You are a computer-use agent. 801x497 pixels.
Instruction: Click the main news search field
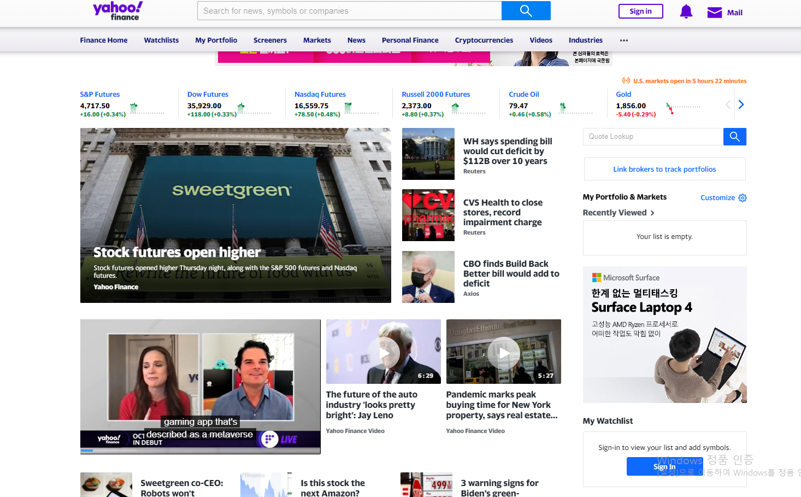(350, 11)
